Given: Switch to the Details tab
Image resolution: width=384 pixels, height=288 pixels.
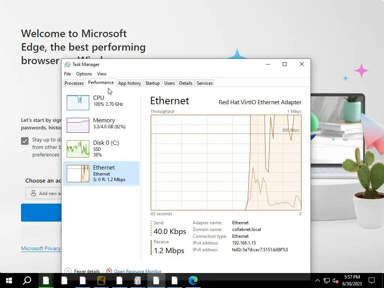Looking at the screenshot, I should click(x=186, y=83).
